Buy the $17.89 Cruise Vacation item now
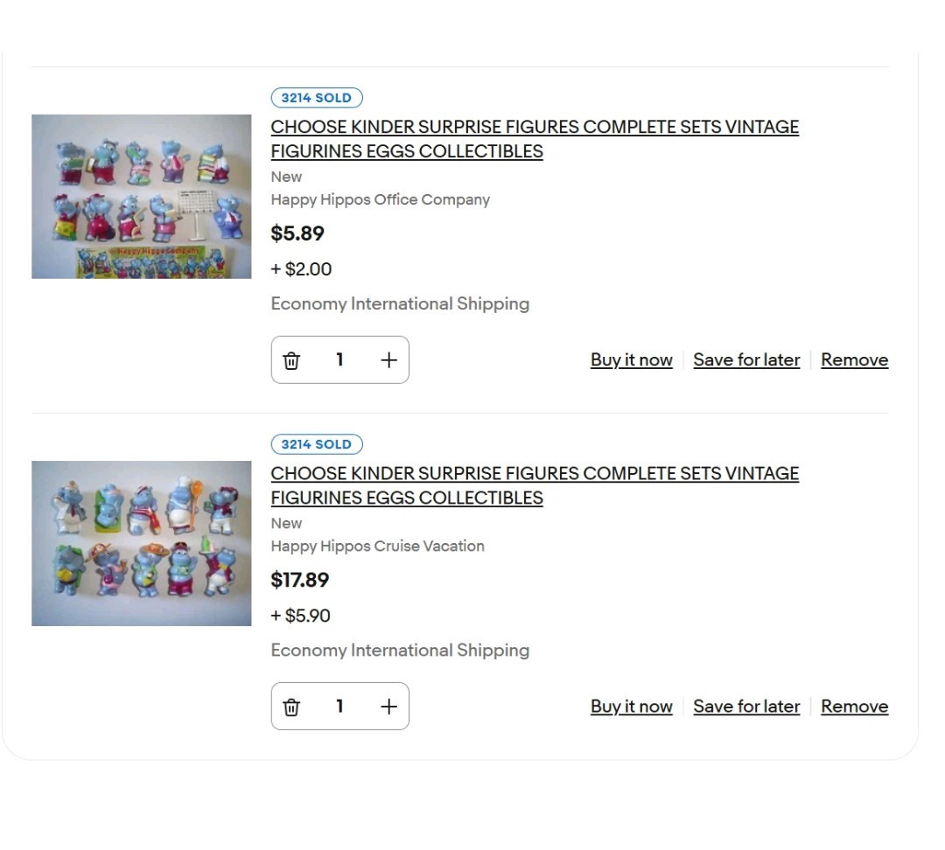This screenshot has width=945, height=850. (631, 707)
